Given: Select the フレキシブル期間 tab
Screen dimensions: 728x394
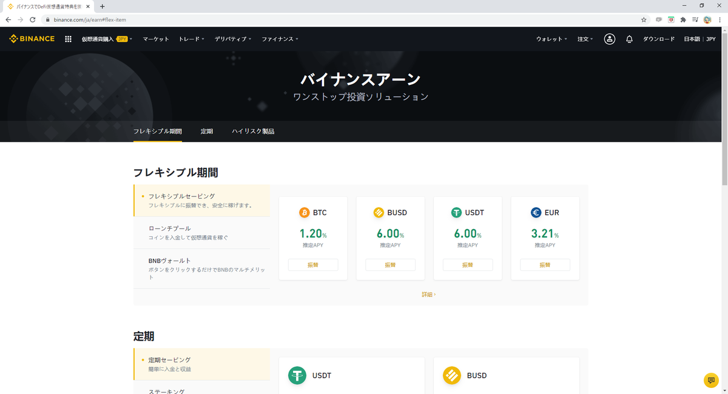Looking at the screenshot, I should pos(158,131).
